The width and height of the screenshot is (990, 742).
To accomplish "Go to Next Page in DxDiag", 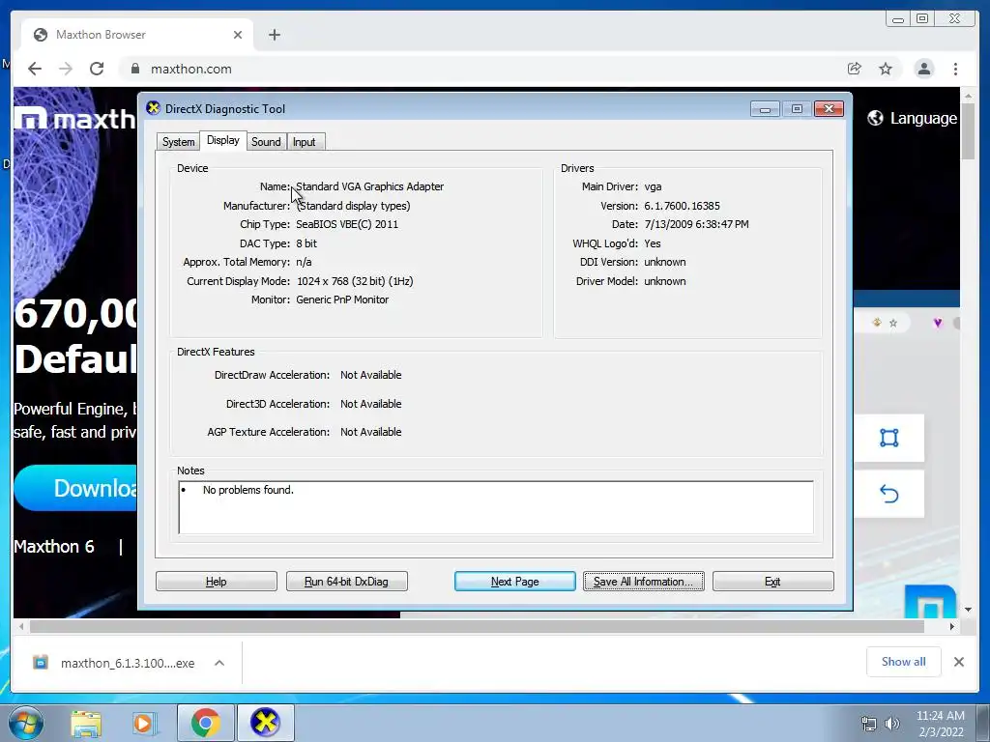I will [x=514, y=581].
